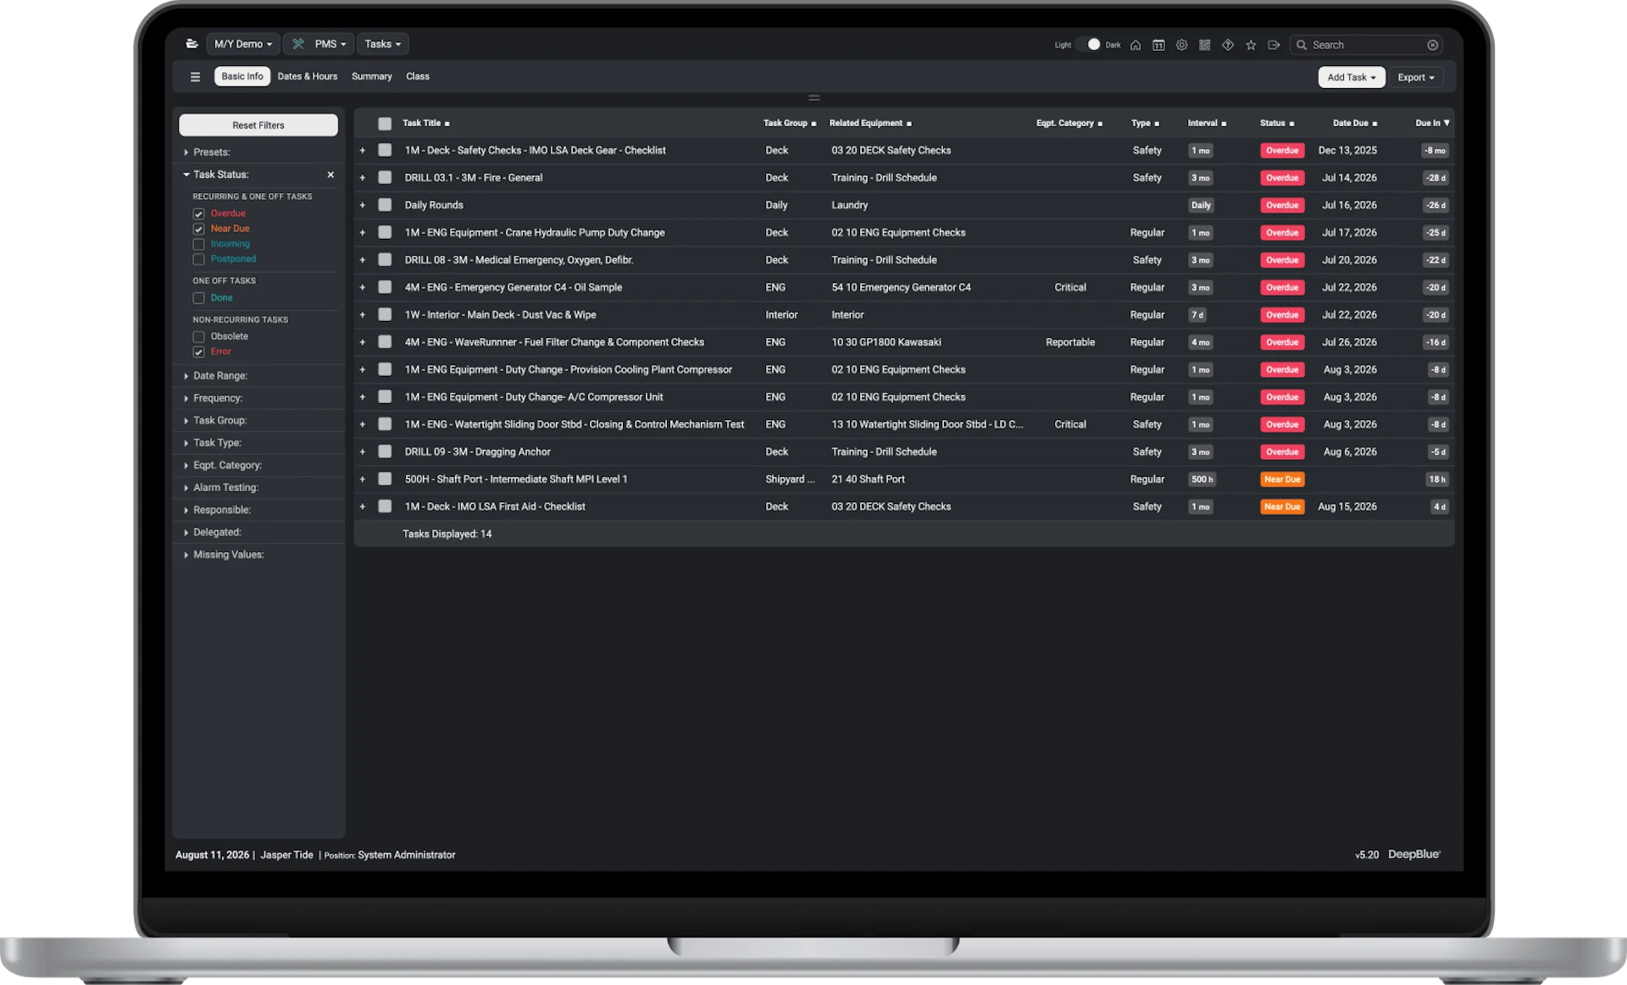Tick the select-all checkbox in table header
This screenshot has width=1627, height=985.
click(x=385, y=124)
